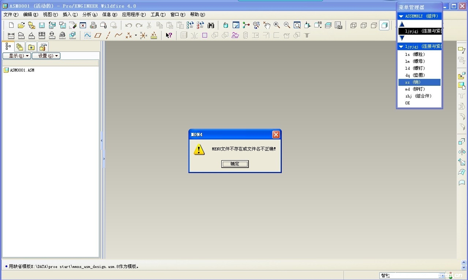Toggle the Shading display style
This screenshot has height=280, width=468.
384,25
